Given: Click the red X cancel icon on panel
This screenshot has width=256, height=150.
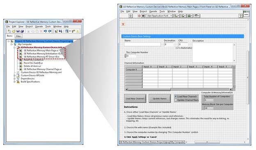Looking at the screenshot, I should [123, 24].
